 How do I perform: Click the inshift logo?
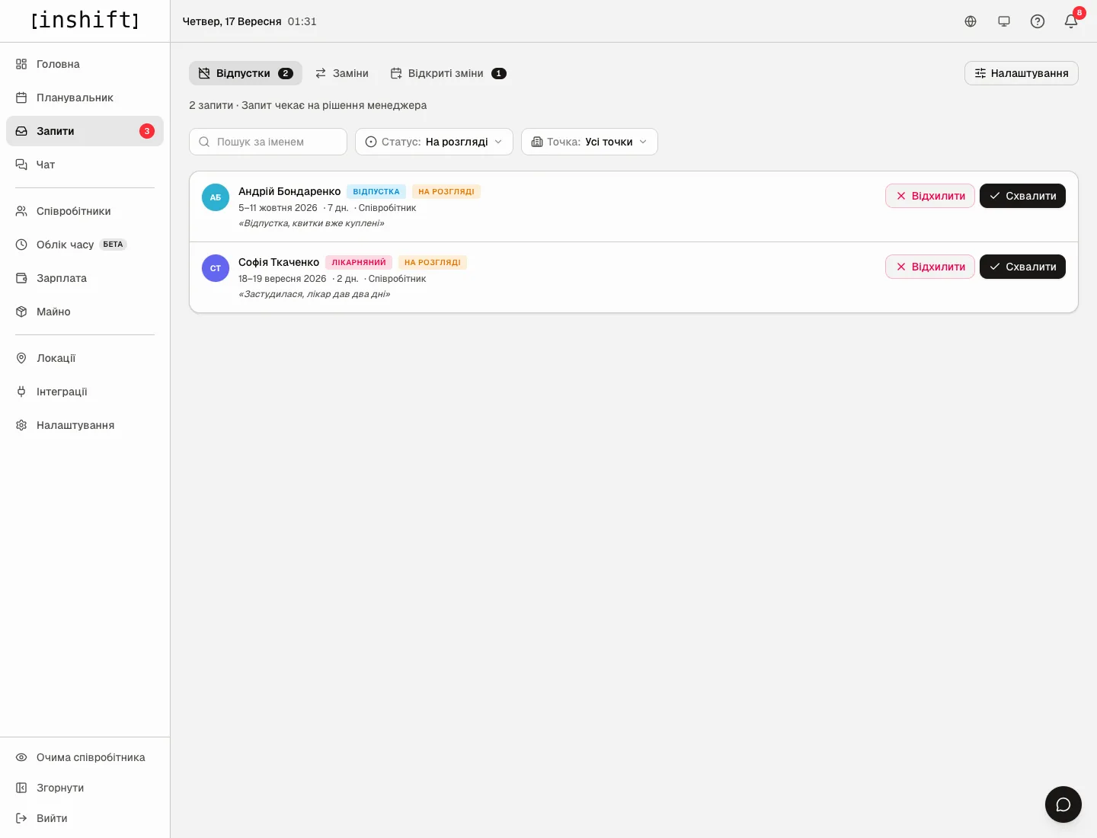pyautogui.click(x=85, y=20)
